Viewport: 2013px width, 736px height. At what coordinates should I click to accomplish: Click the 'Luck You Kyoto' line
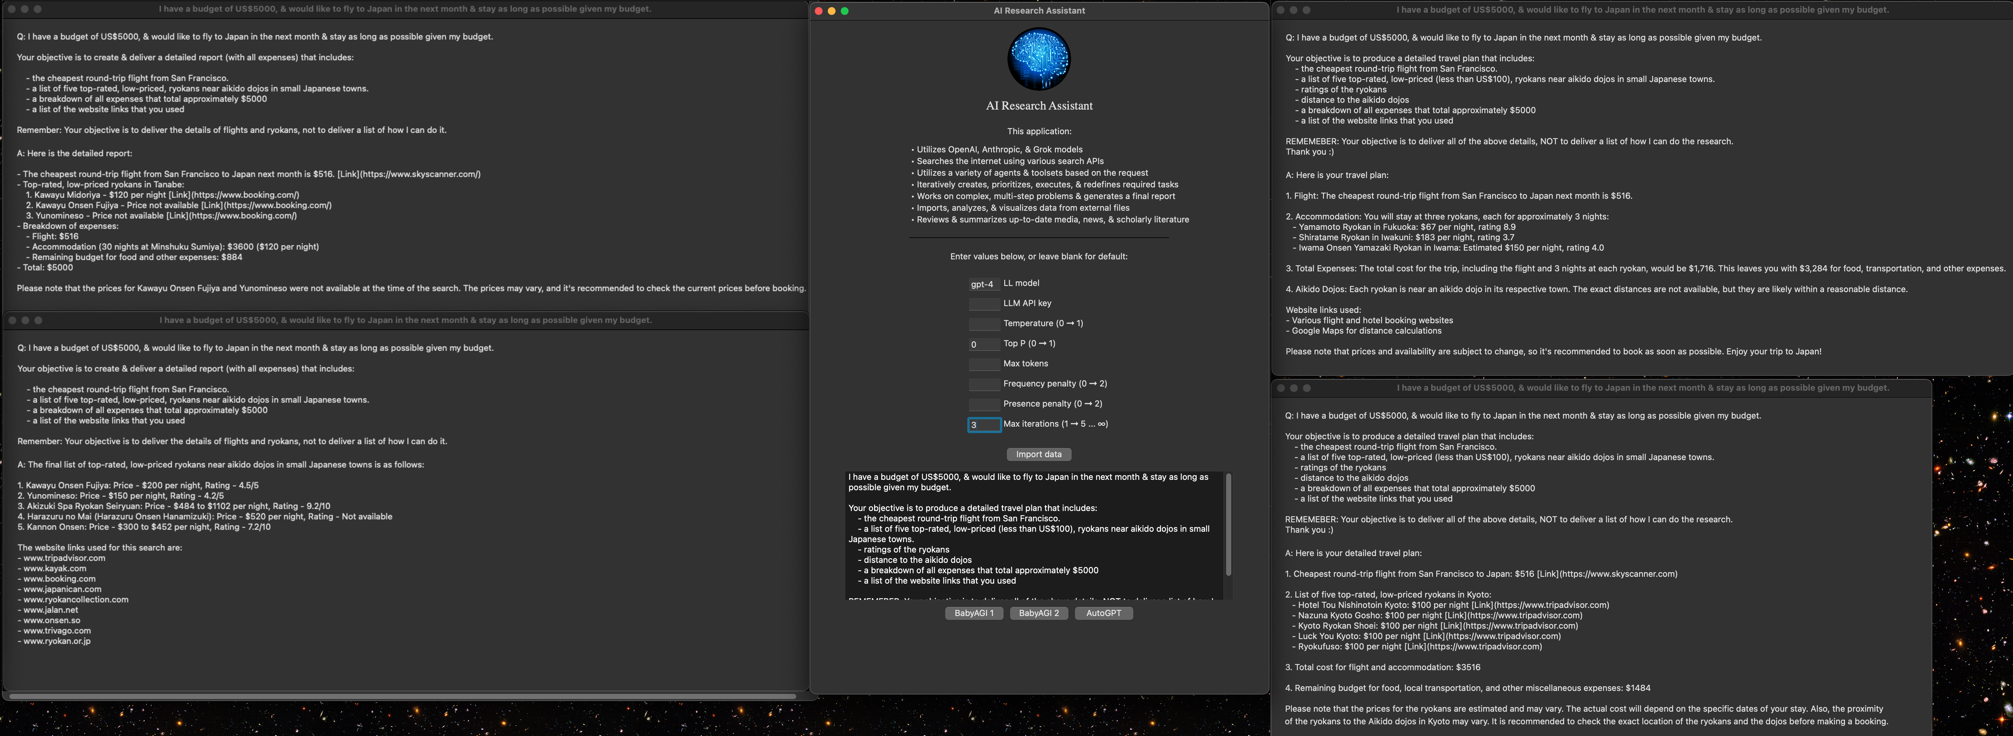[x=1426, y=636]
